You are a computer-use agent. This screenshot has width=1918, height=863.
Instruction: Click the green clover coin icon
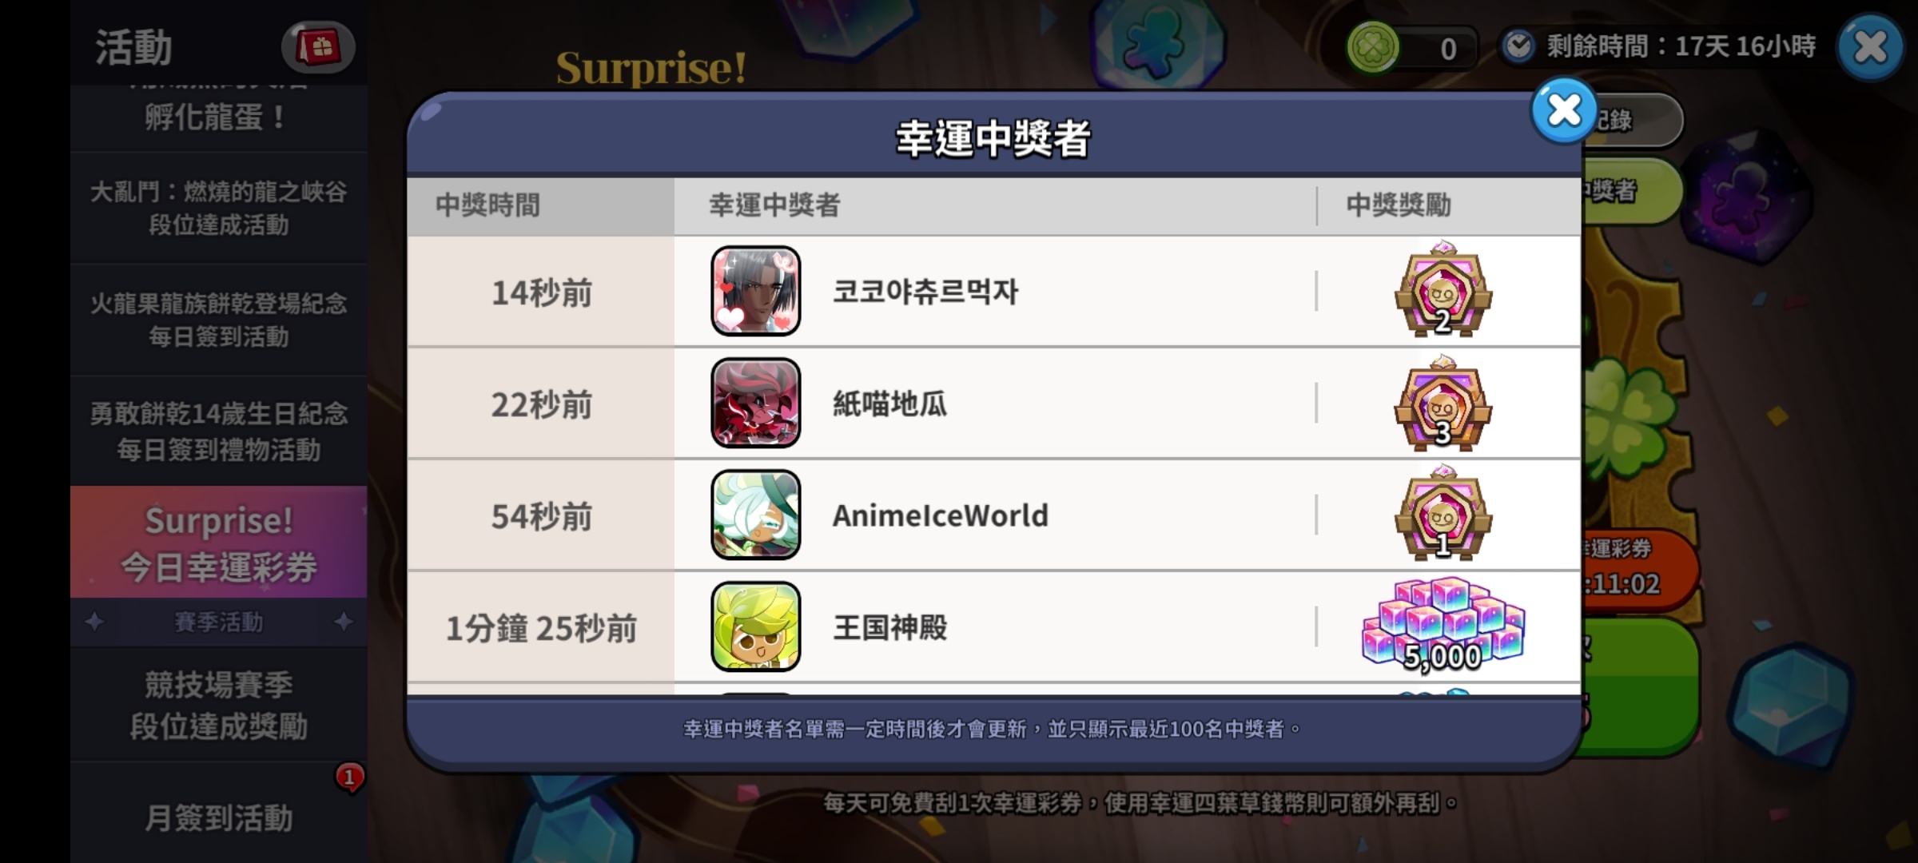(1372, 48)
